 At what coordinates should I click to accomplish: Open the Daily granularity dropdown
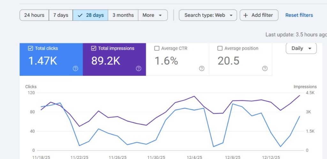(301, 48)
